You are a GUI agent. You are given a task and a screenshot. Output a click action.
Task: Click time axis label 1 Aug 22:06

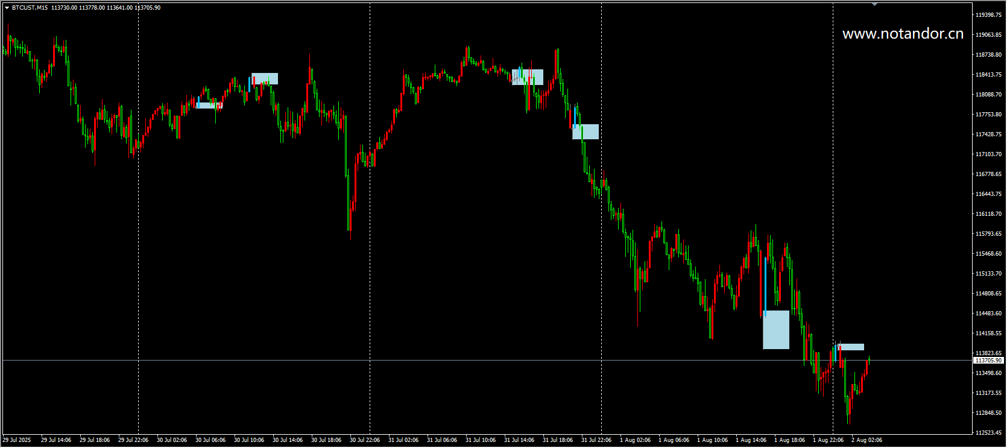point(829,440)
